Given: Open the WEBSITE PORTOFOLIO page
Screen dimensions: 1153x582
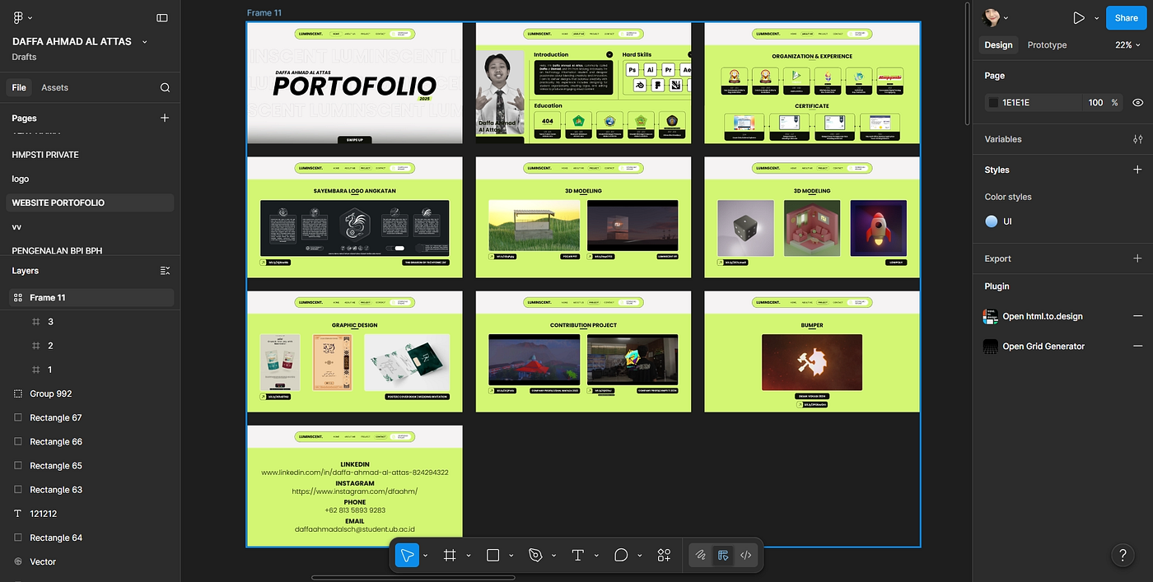Looking at the screenshot, I should [x=91, y=203].
